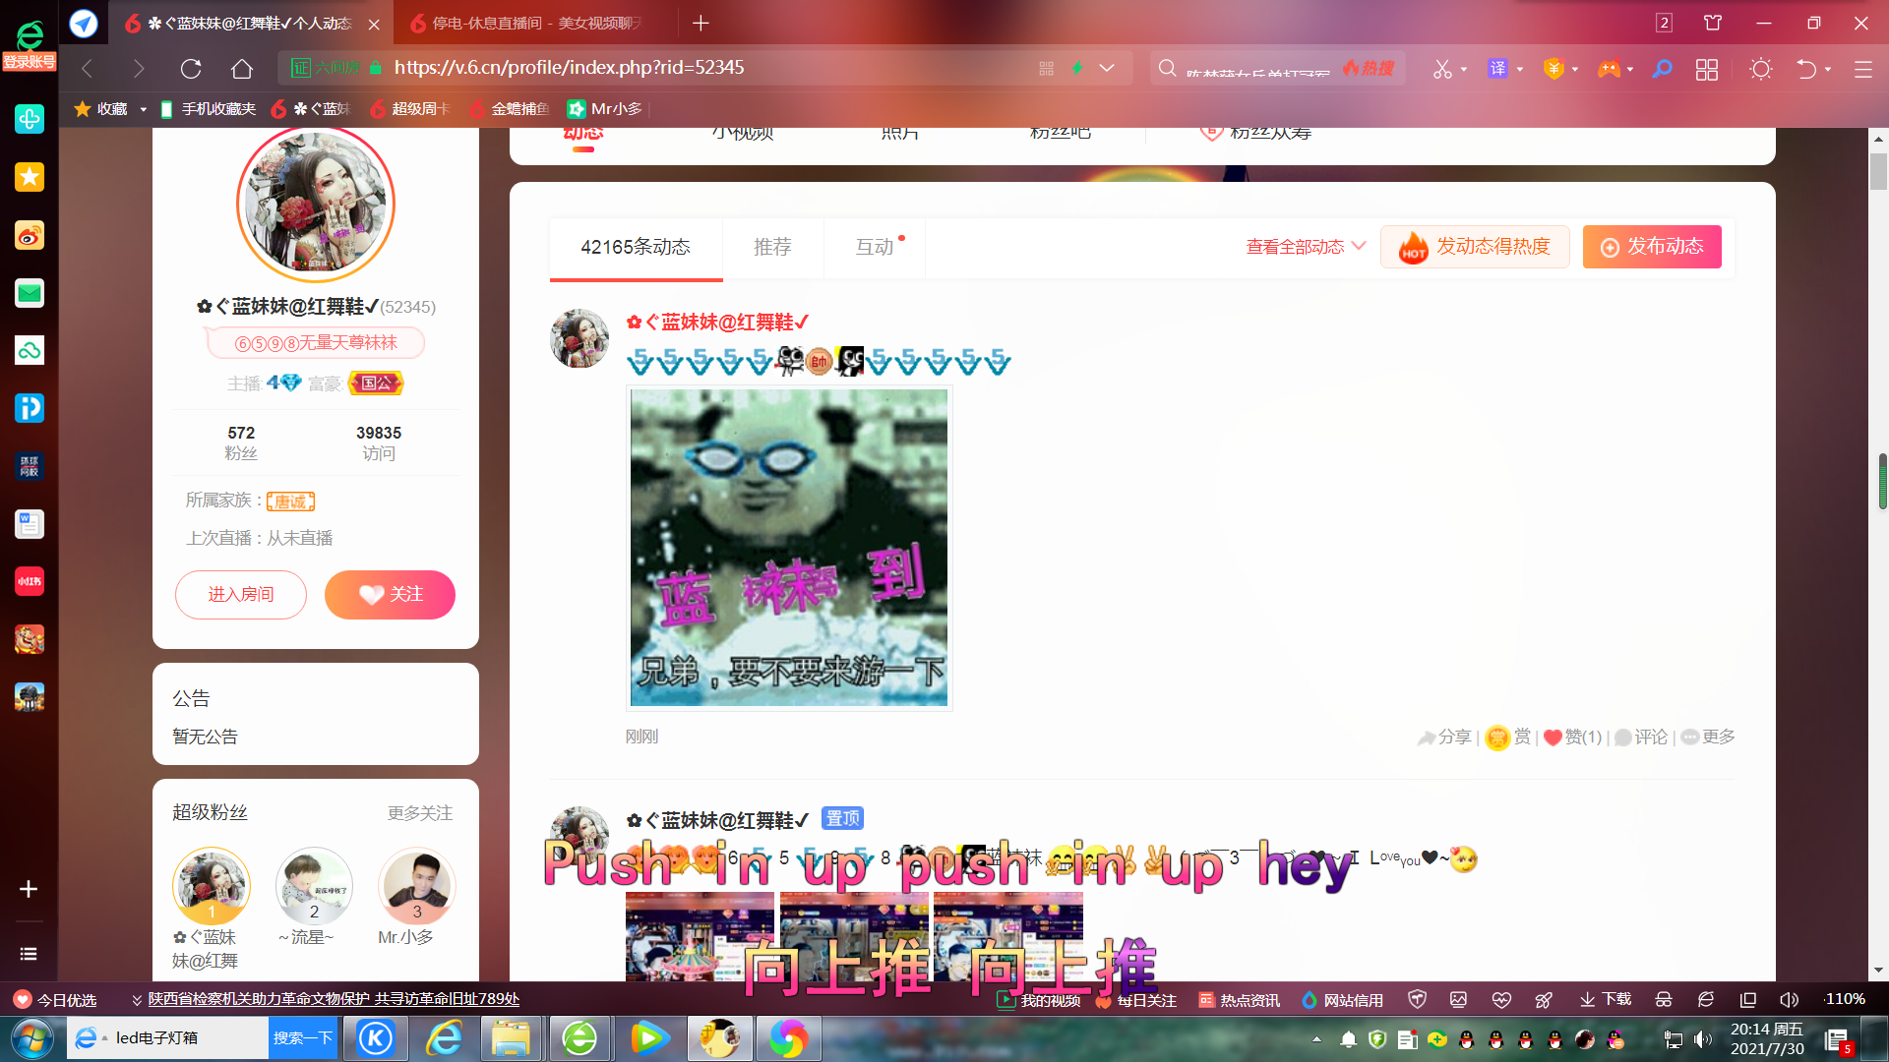Open the download button in status bar
The height and width of the screenshot is (1062, 1889).
[1606, 999]
